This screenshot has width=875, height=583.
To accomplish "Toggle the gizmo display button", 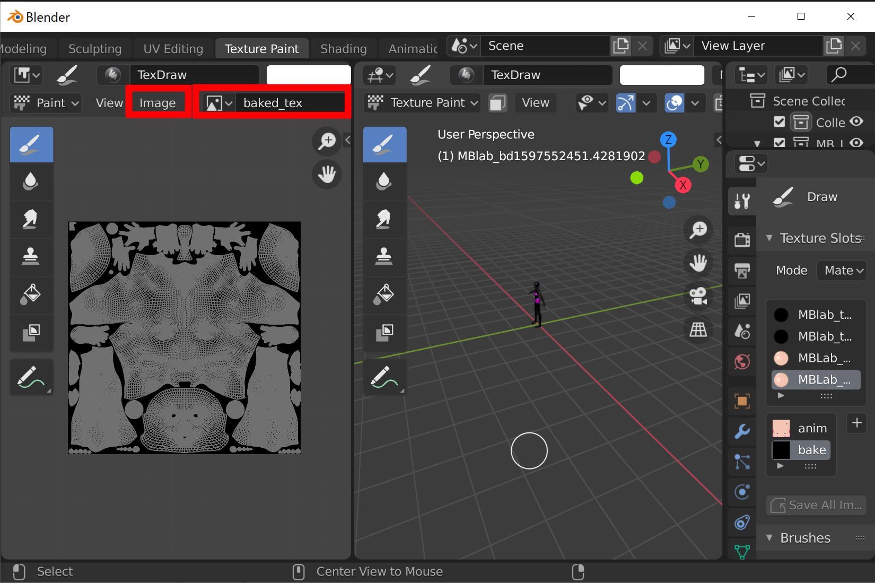I will tap(626, 103).
